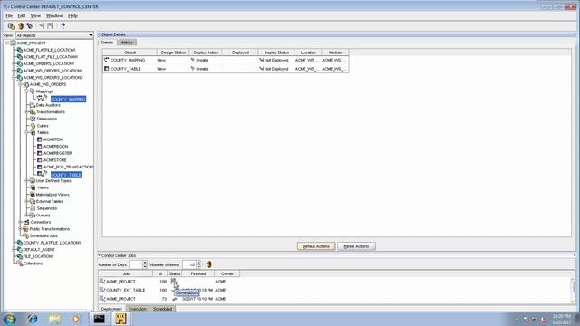Click the Create action icon for COUNTY_MAPPING
This screenshot has width=580, height=326.
tap(192, 60)
